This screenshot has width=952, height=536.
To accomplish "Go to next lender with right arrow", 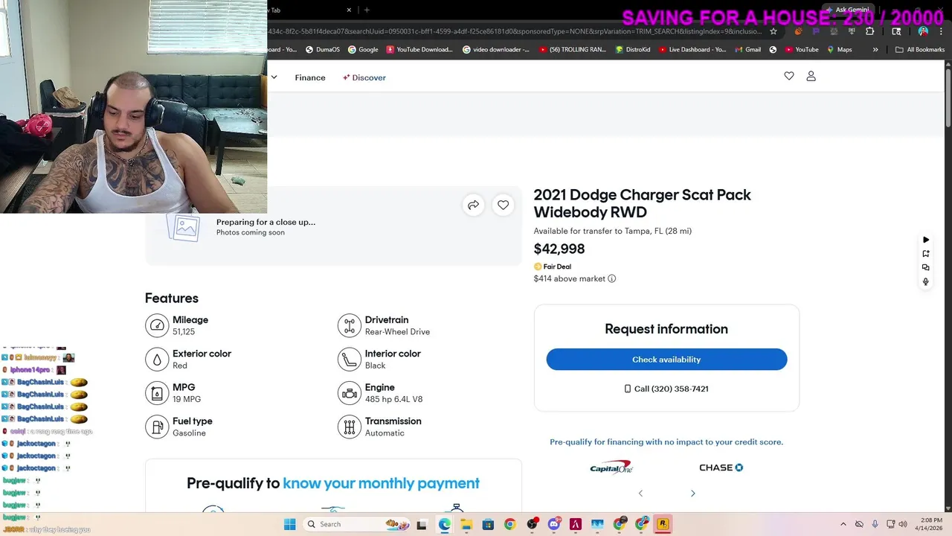I will pyautogui.click(x=692, y=493).
